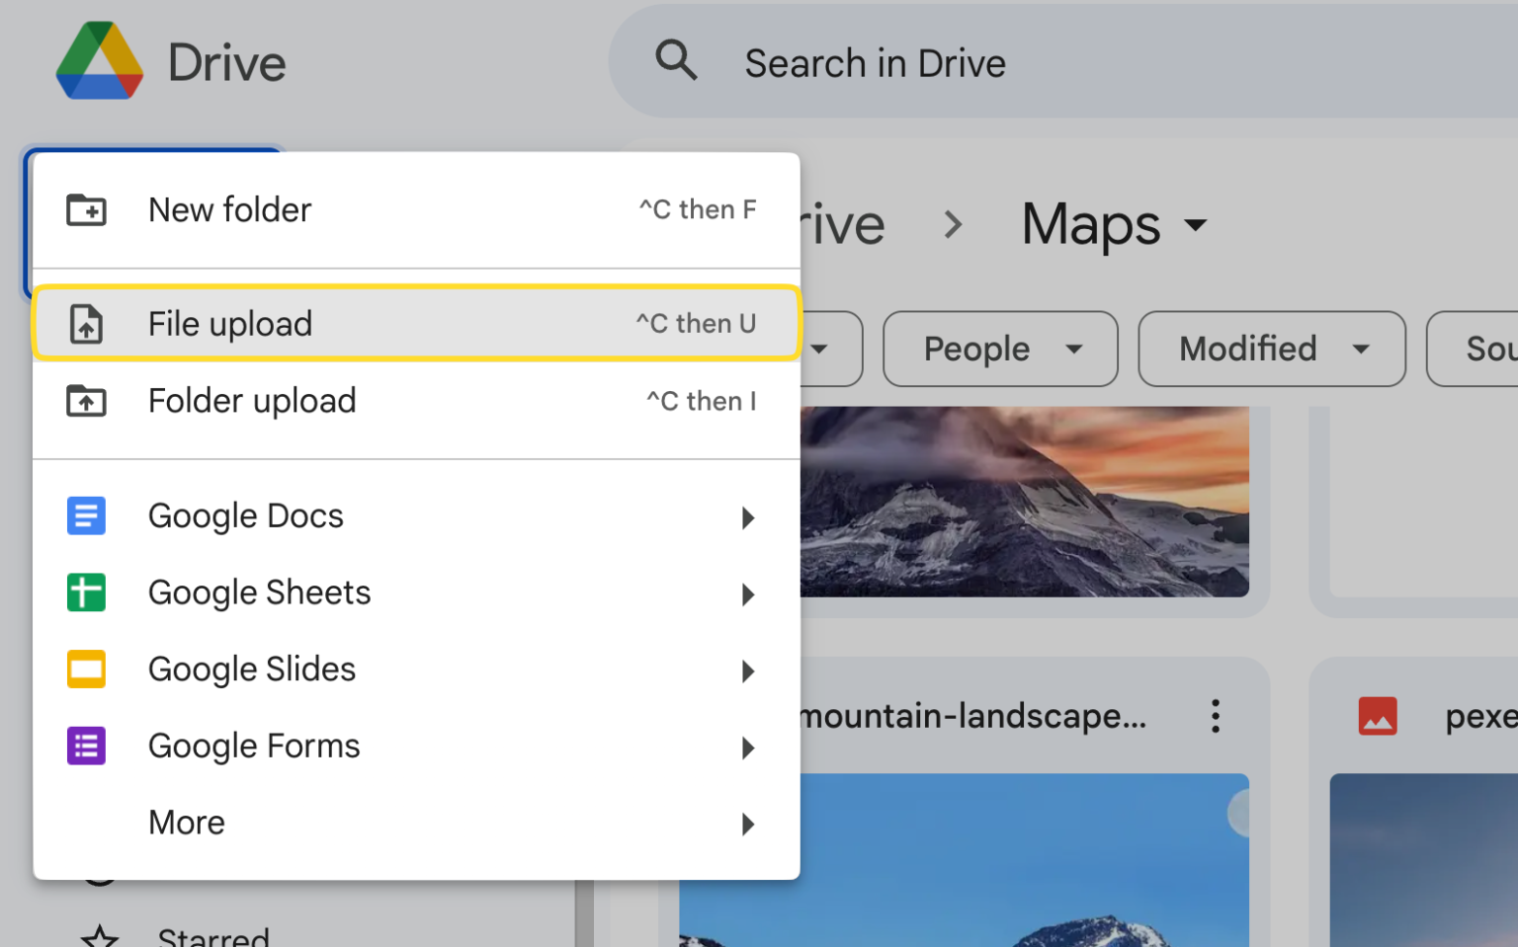This screenshot has width=1518, height=947.
Task: Click the File upload icon
Action: 86,324
